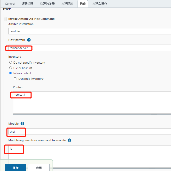Grab the command textarea resize handle
This screenshot has height=171, width=171.
point(152,168)
